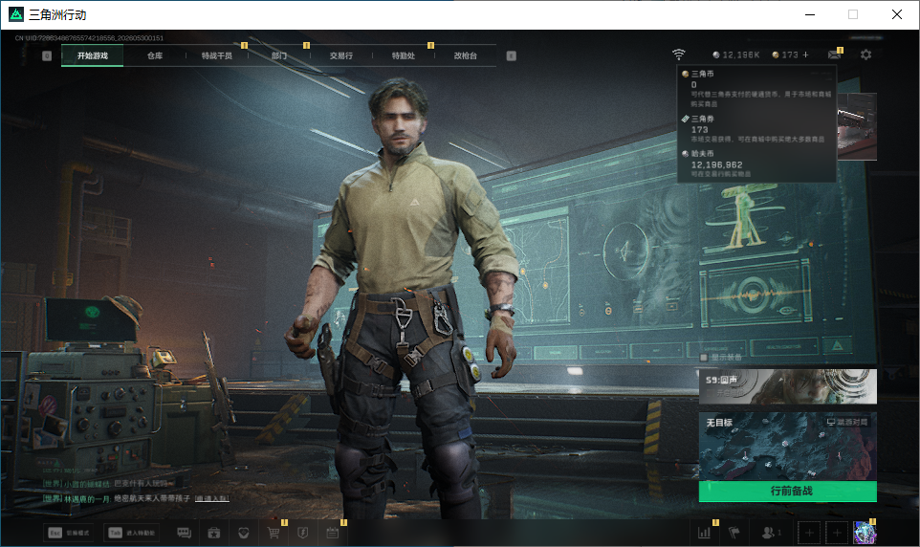Screen dimensions: 920x547
Task: Click the lightning shield icon
Action: point(303,533)
